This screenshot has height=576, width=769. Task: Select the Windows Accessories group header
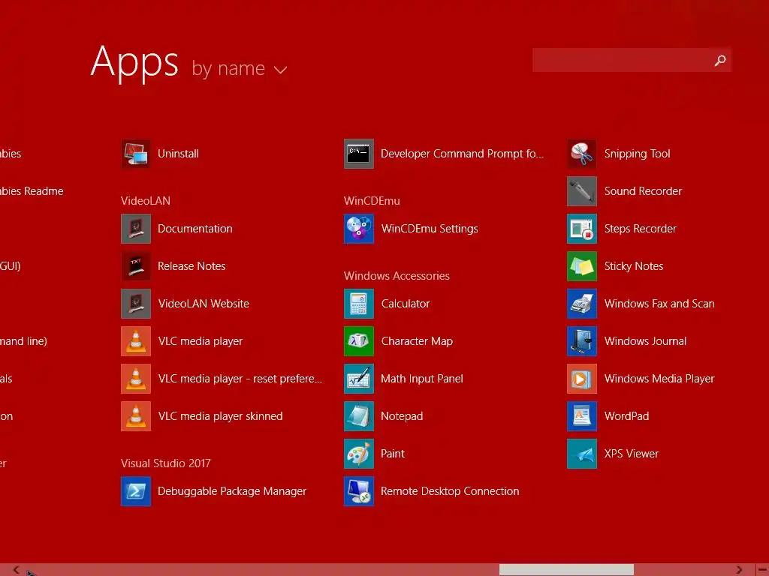coord(397,276)
